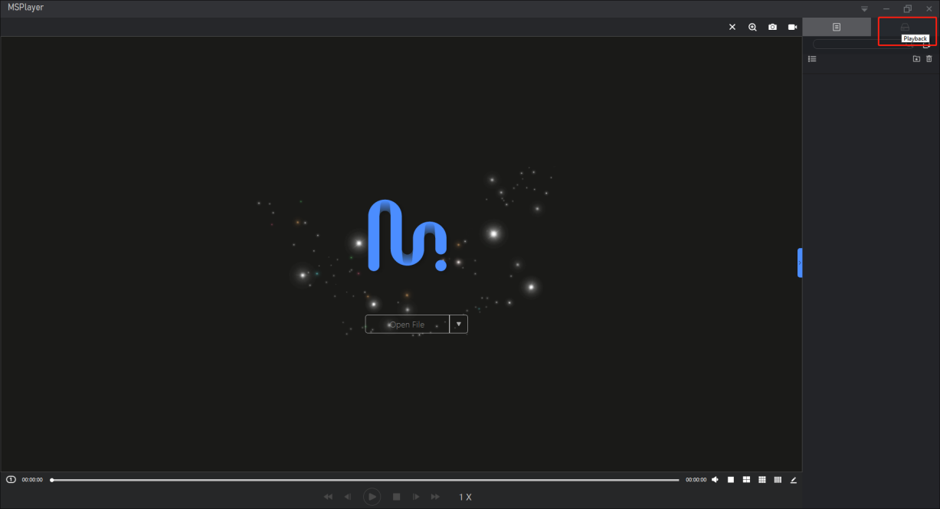Close the current video with the X icon
This screenshot has height=509, width=940.
coord(732,27)
